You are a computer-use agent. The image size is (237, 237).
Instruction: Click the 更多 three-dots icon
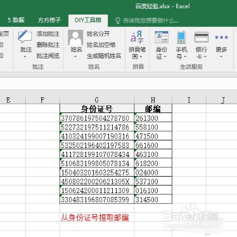click(221, 37)
